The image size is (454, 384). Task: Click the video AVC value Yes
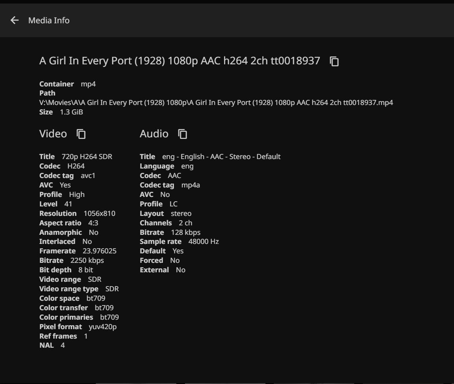[65, 185]
